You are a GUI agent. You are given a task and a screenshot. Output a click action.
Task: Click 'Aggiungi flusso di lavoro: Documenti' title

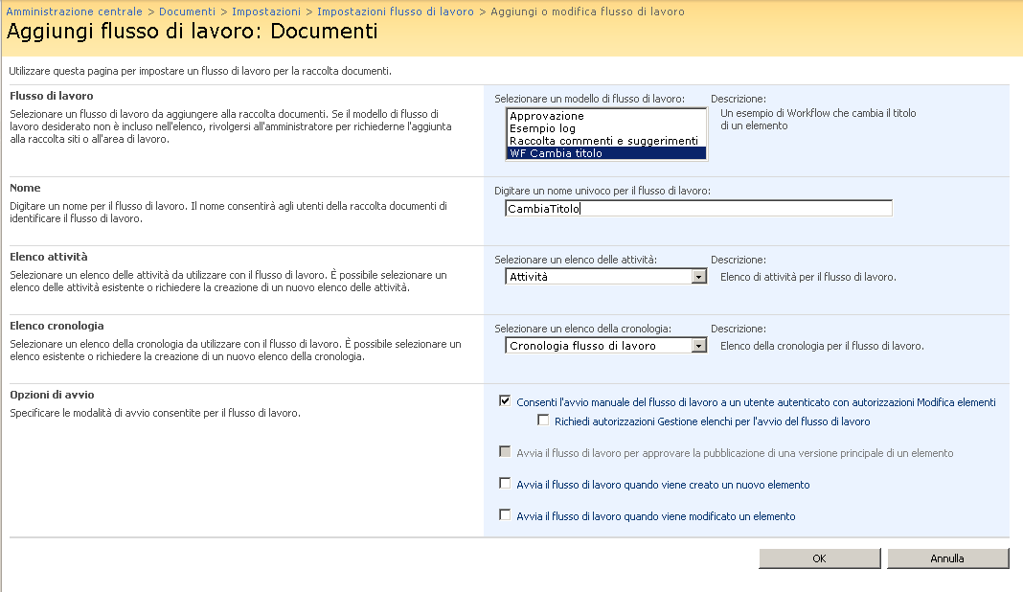click(192, 32)
